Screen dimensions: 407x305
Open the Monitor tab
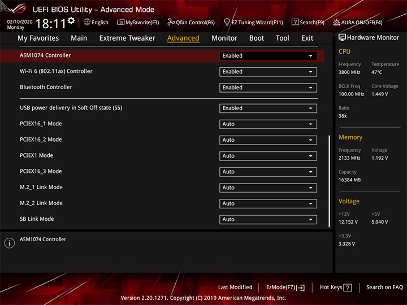click(x=224, y=38)
